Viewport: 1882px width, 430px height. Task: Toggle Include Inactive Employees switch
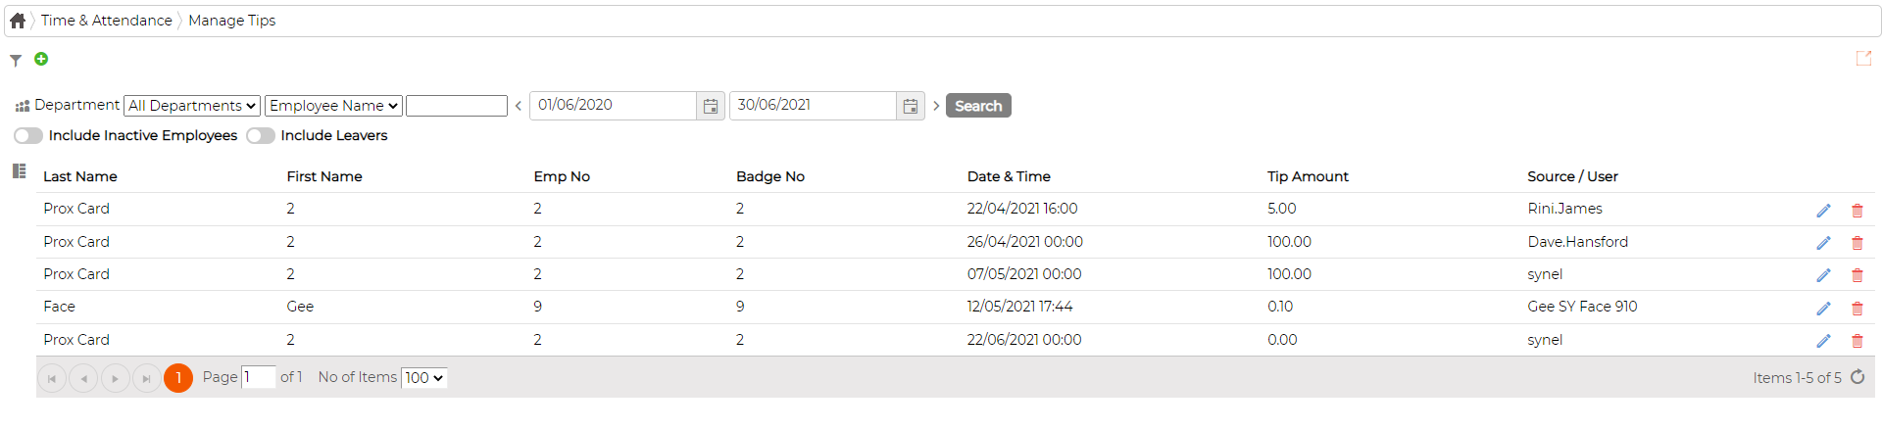point(28,136)
